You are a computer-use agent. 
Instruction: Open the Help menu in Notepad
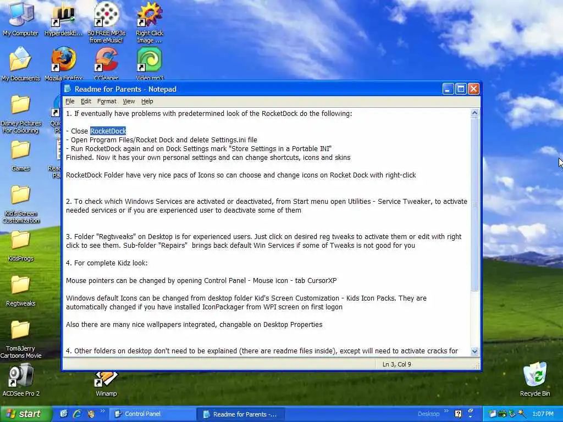[x=147, y=101]
